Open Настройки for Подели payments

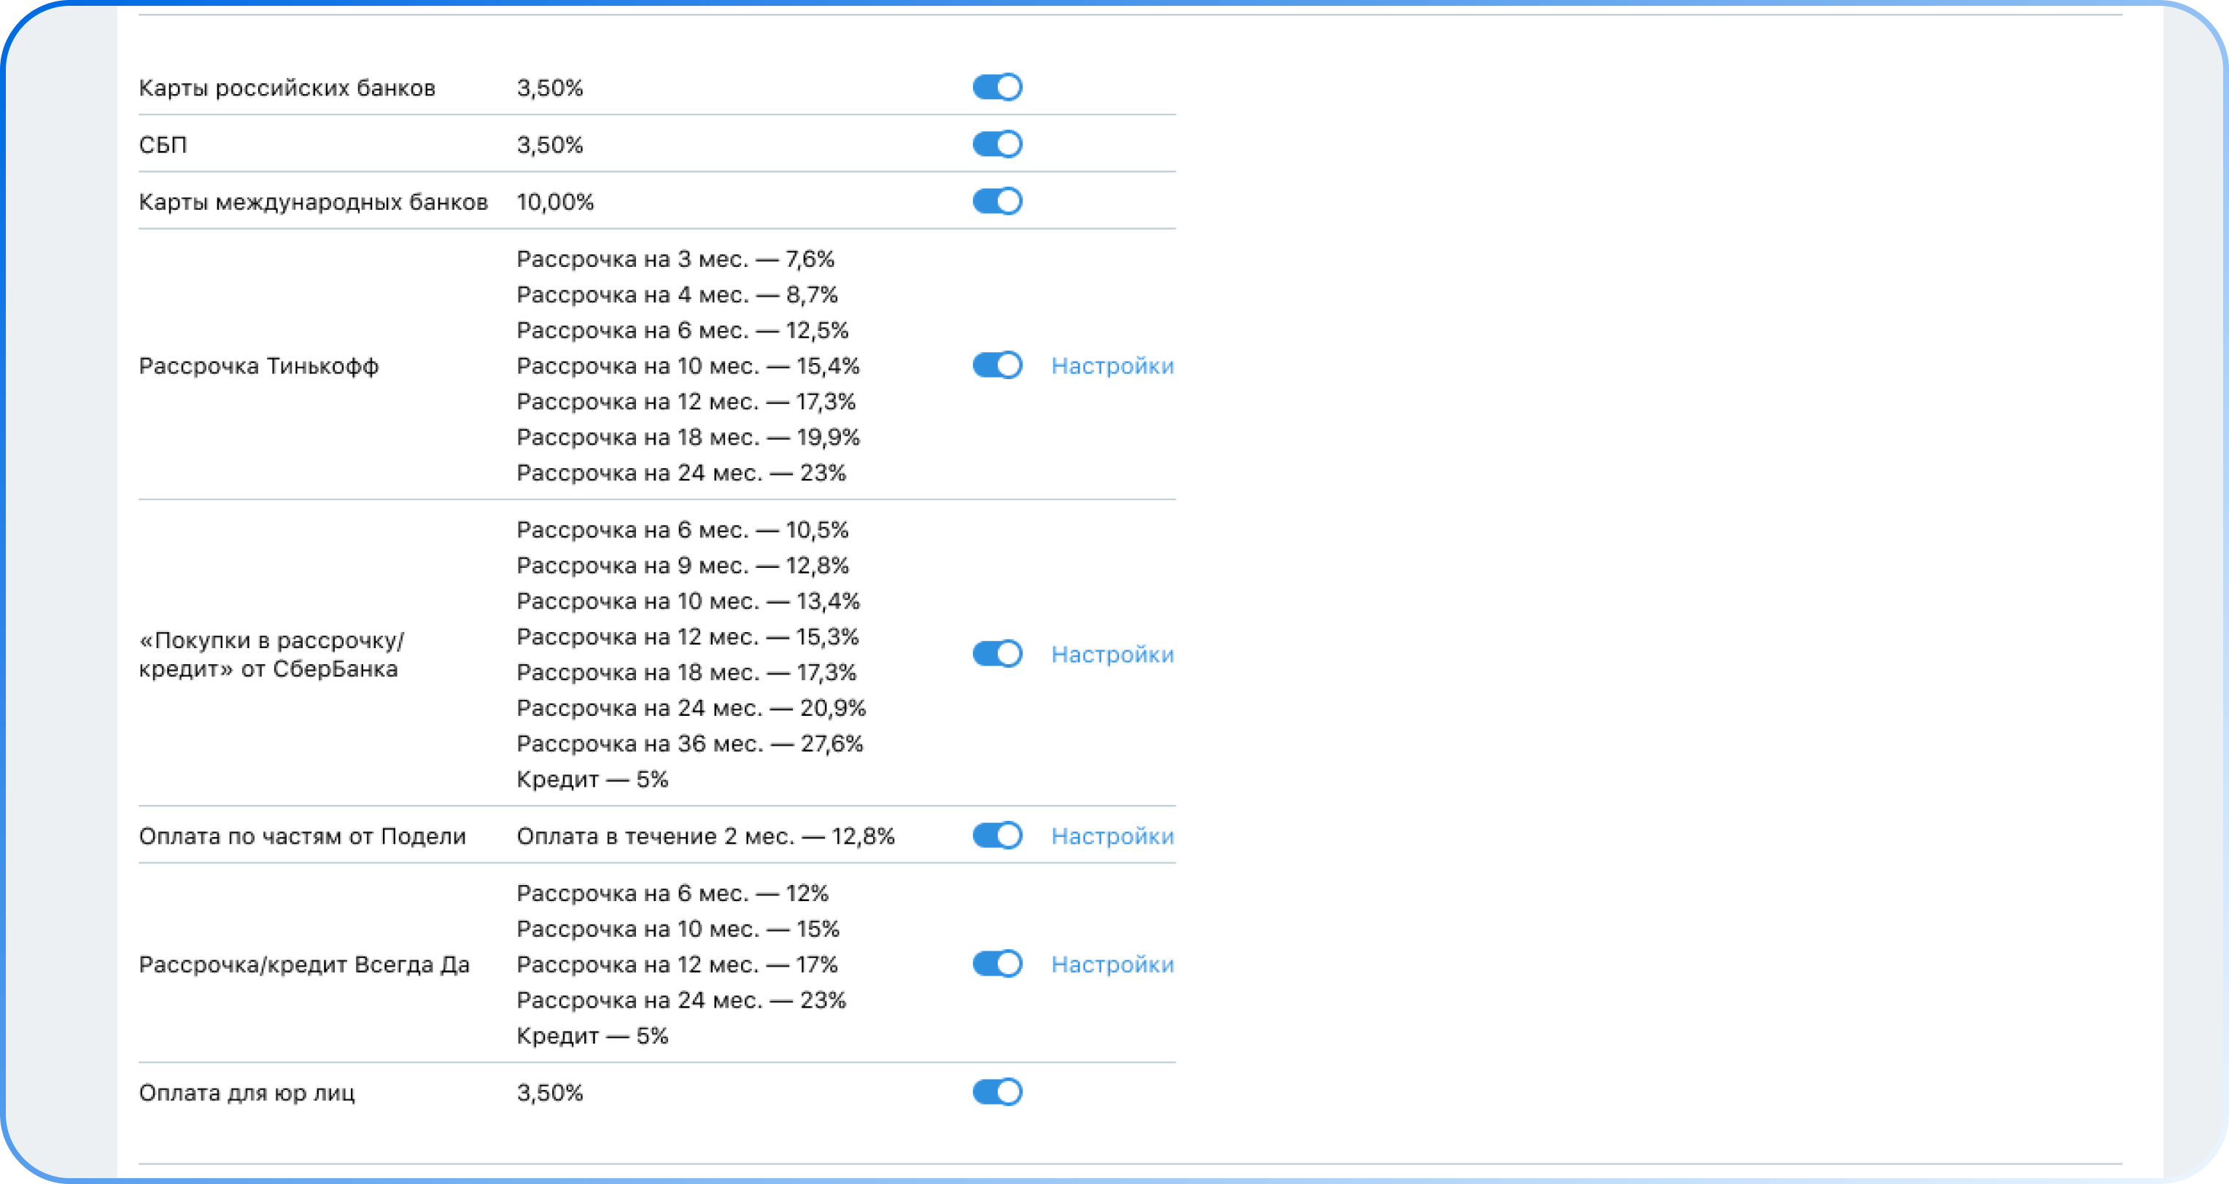(x=1112, y=836)
